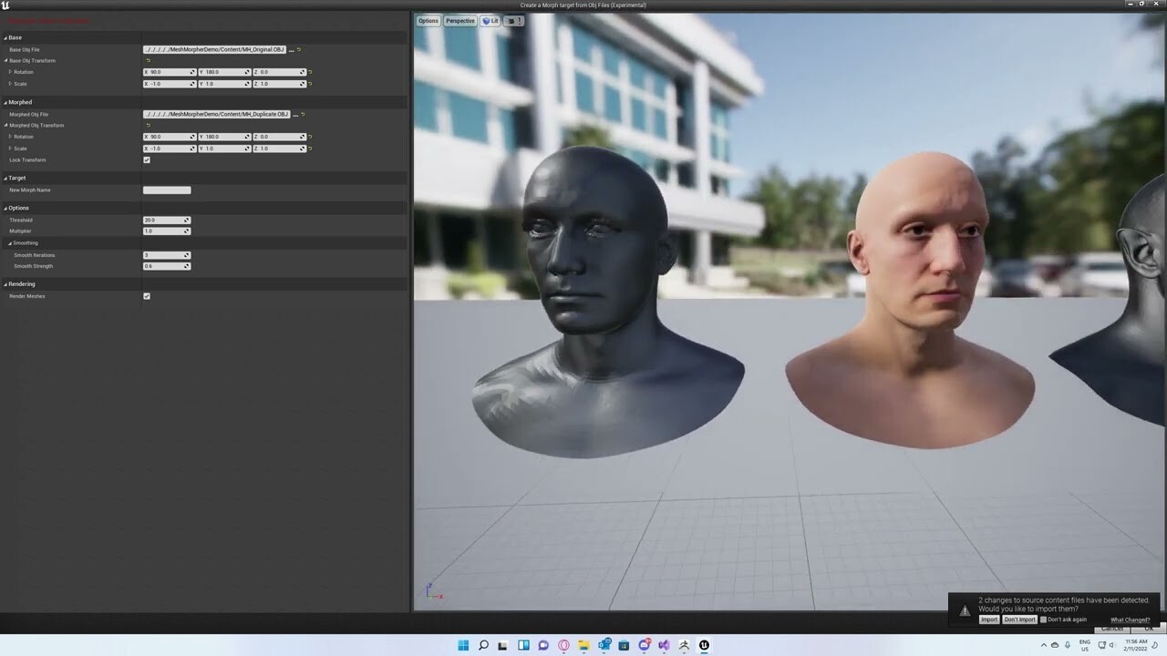This screenshot has height=656, width=1167.
Task: Open the viewport Options menu
Action: coord(428,20)
